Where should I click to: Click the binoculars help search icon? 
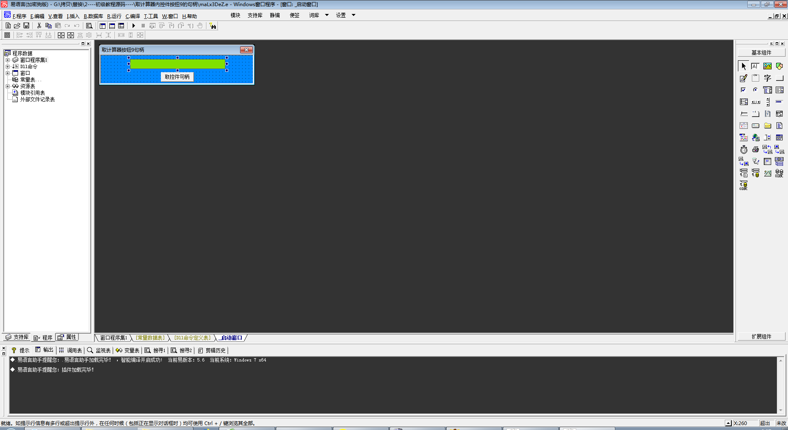pyautogui.click(x=213, y=26)
